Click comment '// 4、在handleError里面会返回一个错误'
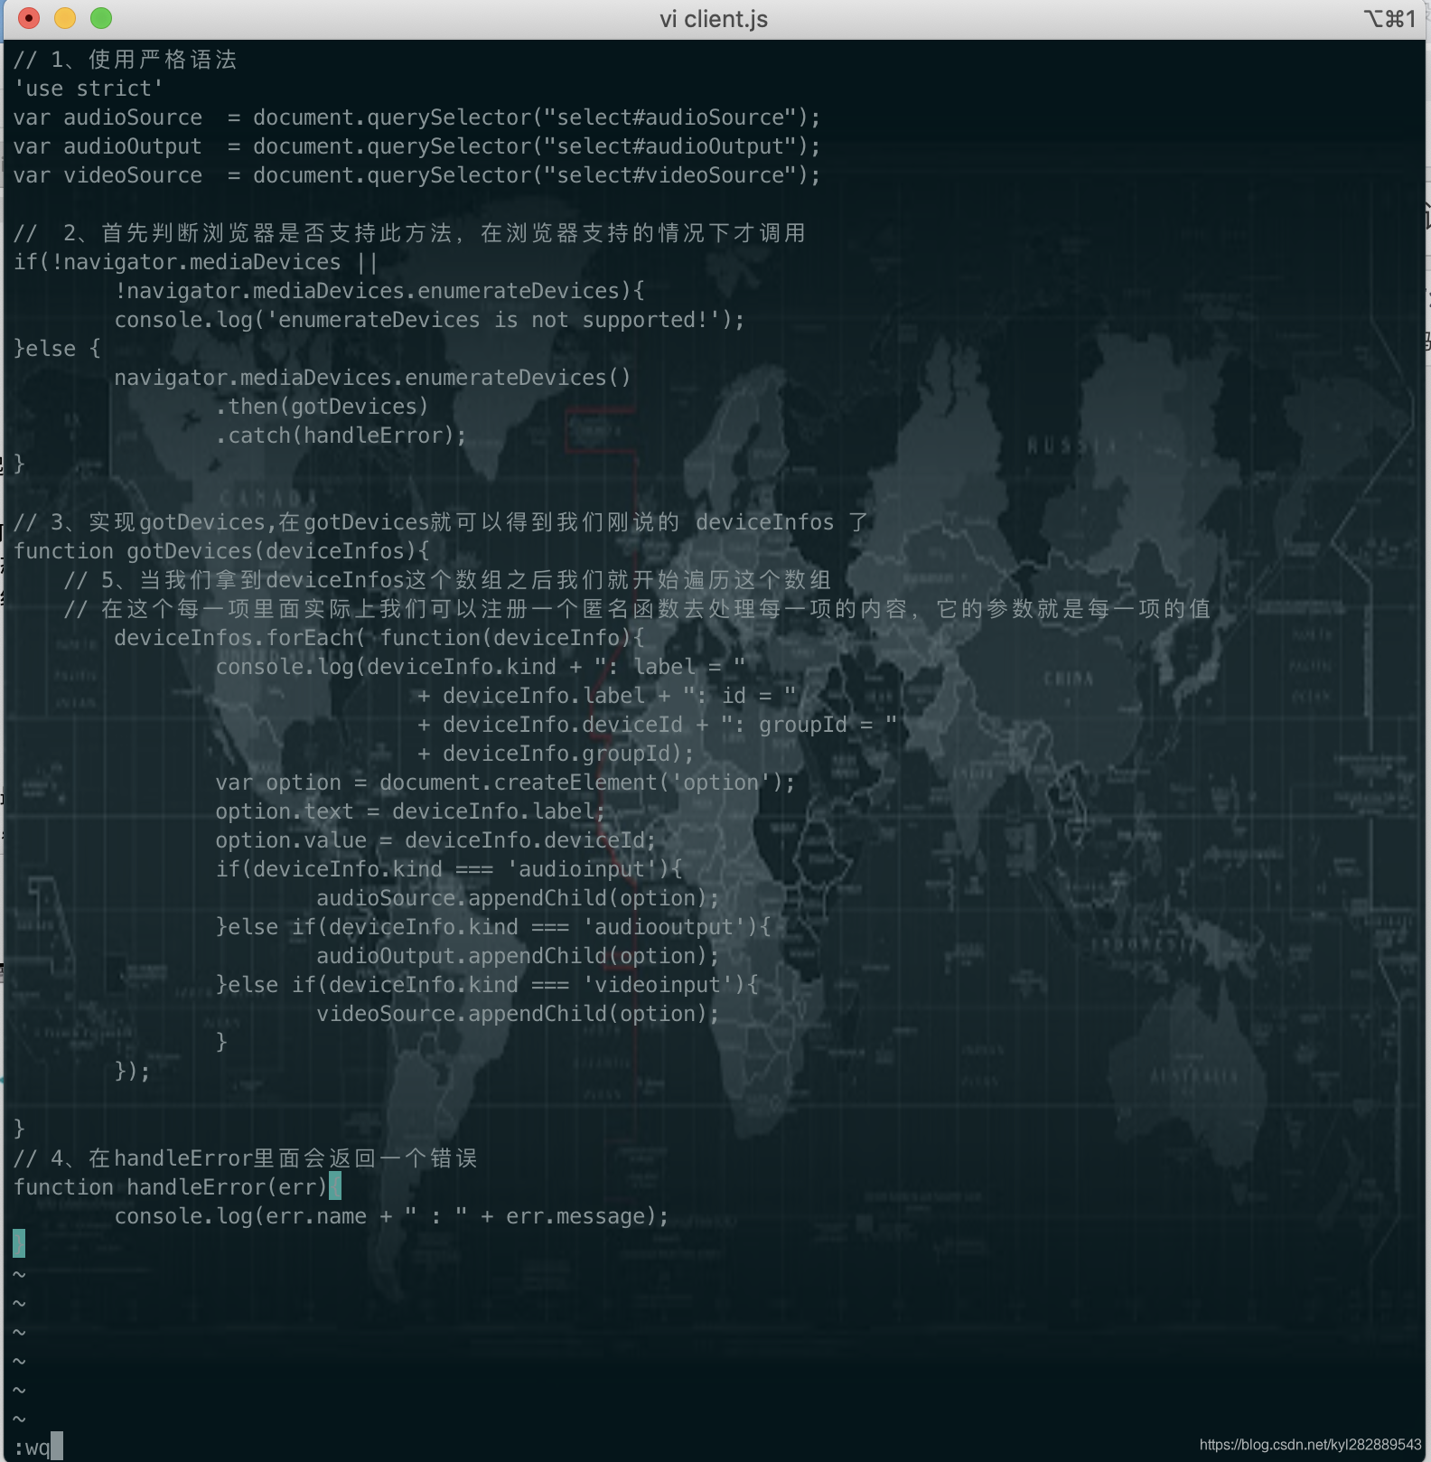Screen dimensions: 1431x1462 245,1158
